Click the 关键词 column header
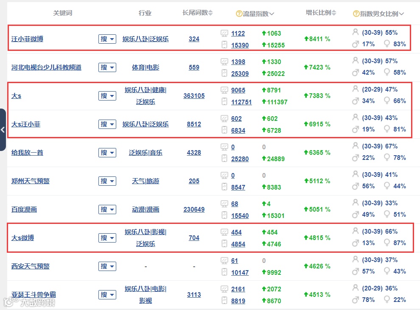Image resolution: width=420 pixels, height=310 pixels. pos(62,13)
